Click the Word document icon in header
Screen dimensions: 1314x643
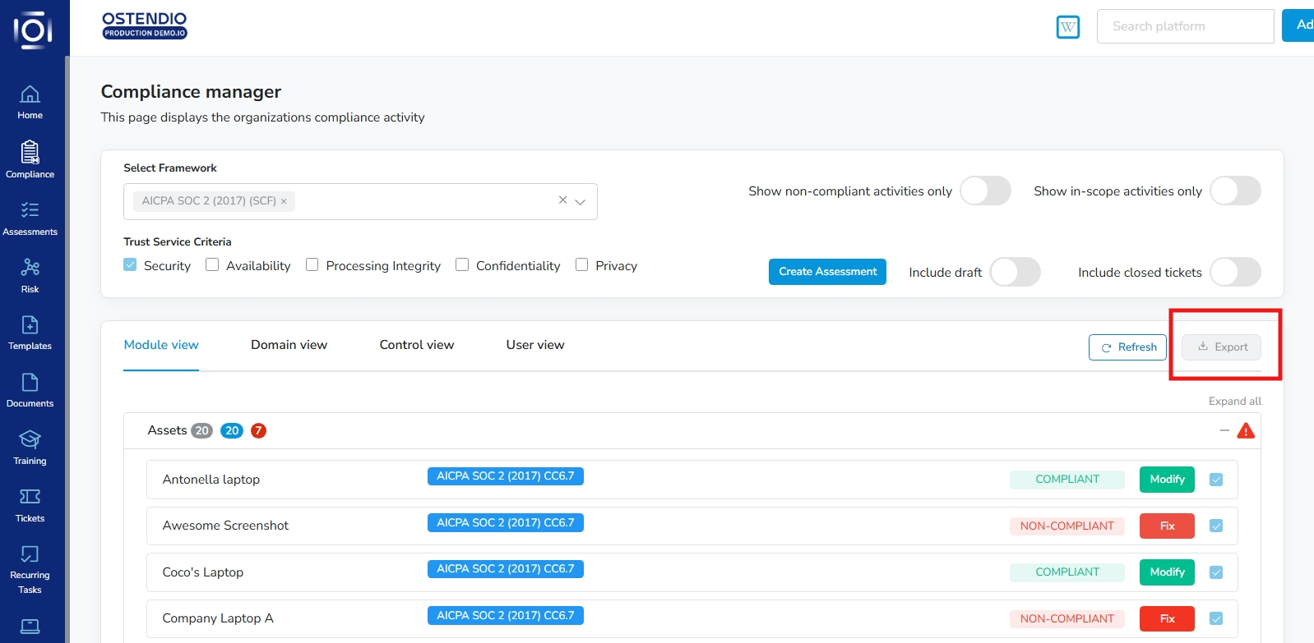click(x=1067, y=27)
